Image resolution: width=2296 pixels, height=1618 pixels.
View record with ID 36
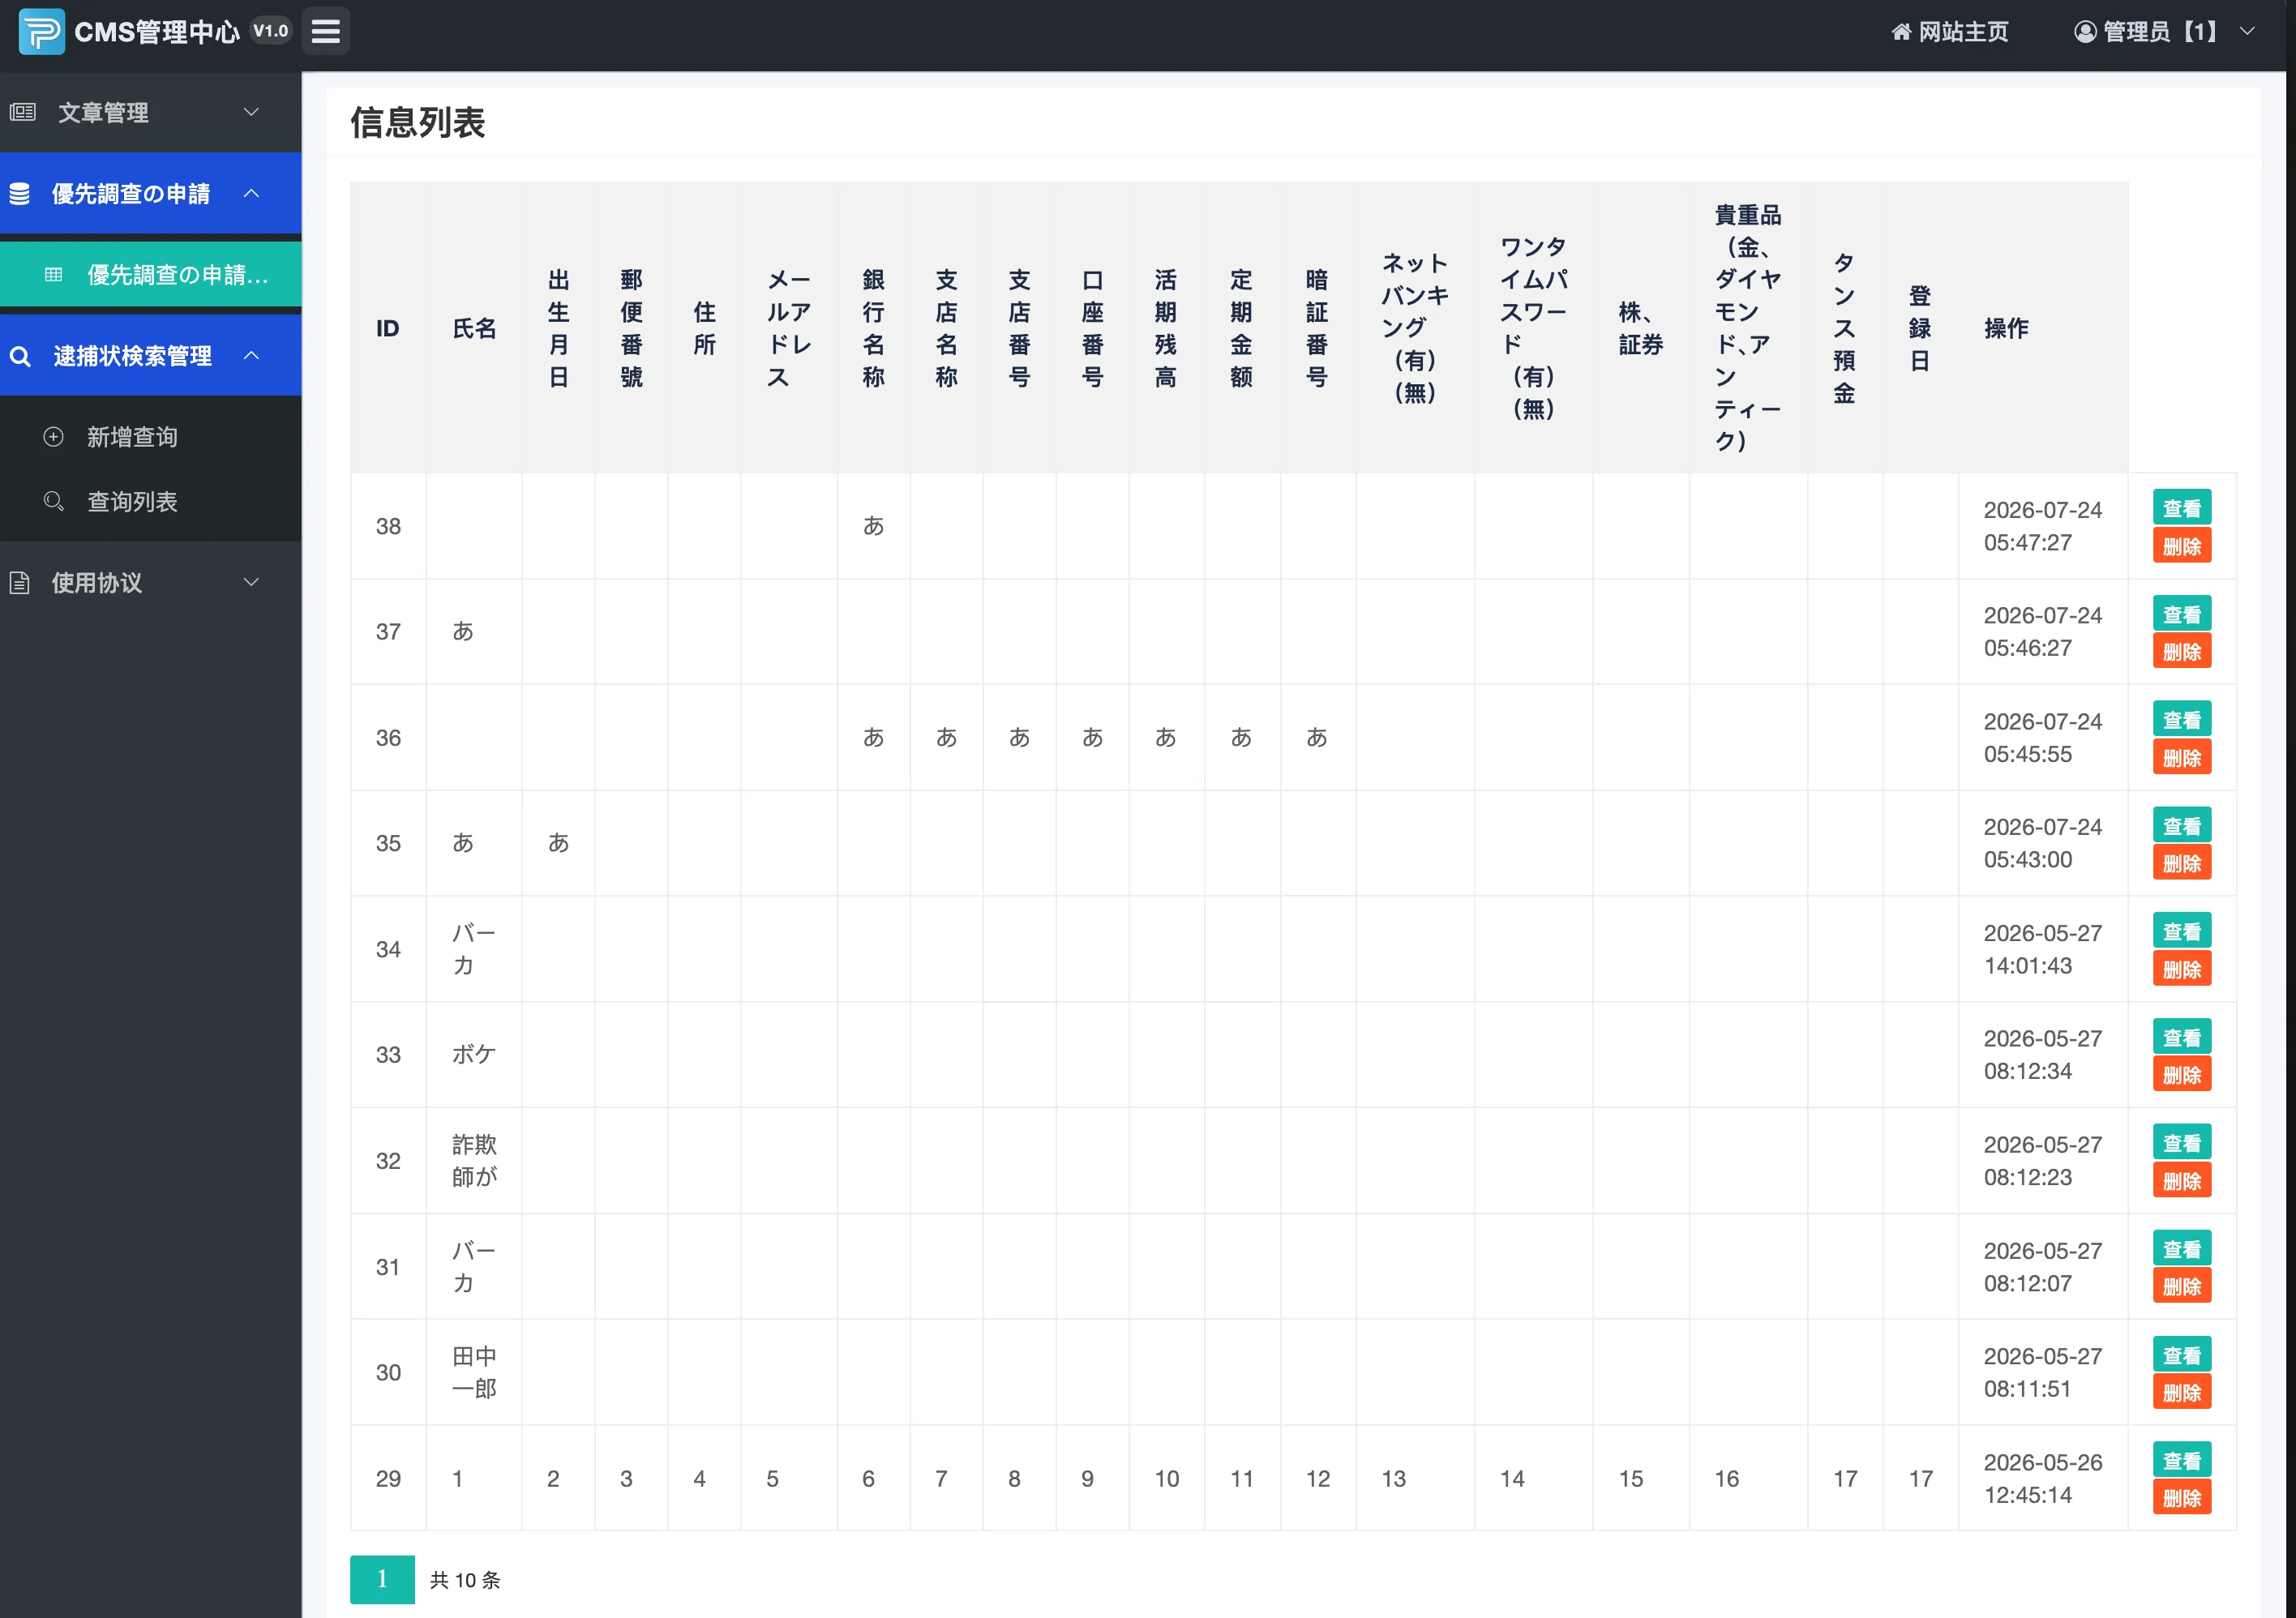tap(2182, 720)
